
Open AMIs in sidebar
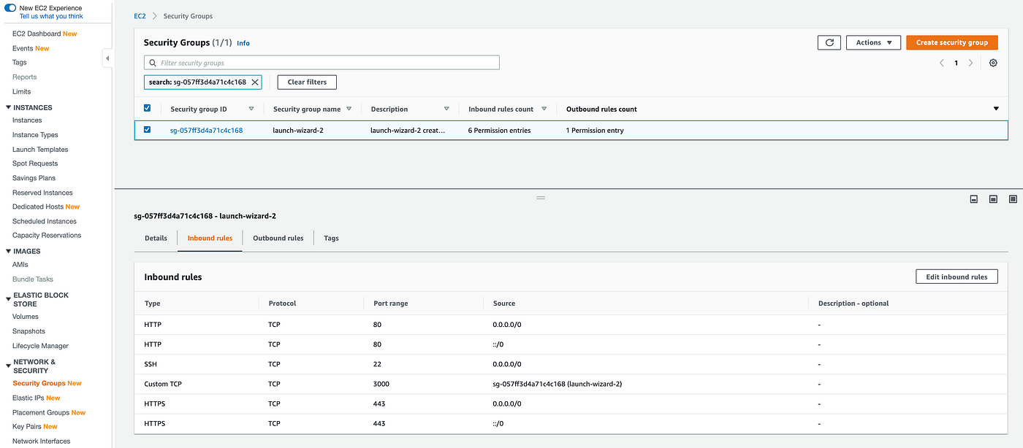pyautogui.click(x=20, y=265)
